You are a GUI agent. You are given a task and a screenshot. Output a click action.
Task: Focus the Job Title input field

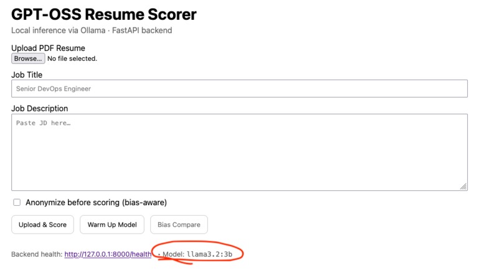(239, 88)
